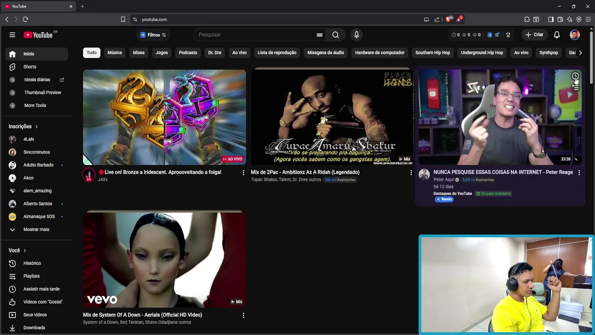Start voice search with the microphone icon
The image size is (595, 335).
[357, 35]
